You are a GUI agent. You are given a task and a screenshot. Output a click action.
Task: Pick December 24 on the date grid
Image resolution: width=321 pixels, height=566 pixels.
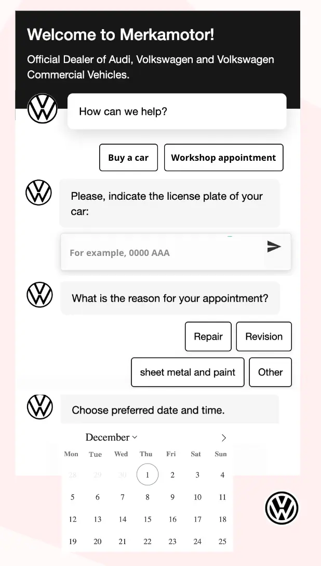point(197,541)
